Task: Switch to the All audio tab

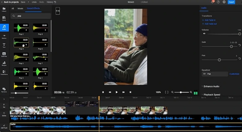Action: tap(13, 8)
